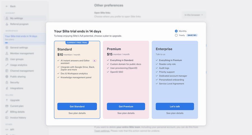
Task: Click the Get Premium button
Action: (126, 106)
